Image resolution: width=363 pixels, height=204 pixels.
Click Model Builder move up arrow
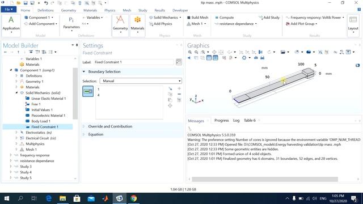pyautogui.click(x=18, y=52)
